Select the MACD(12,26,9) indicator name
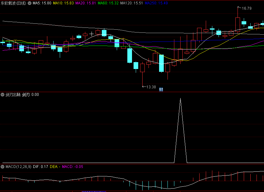 [x=18, y=167]
